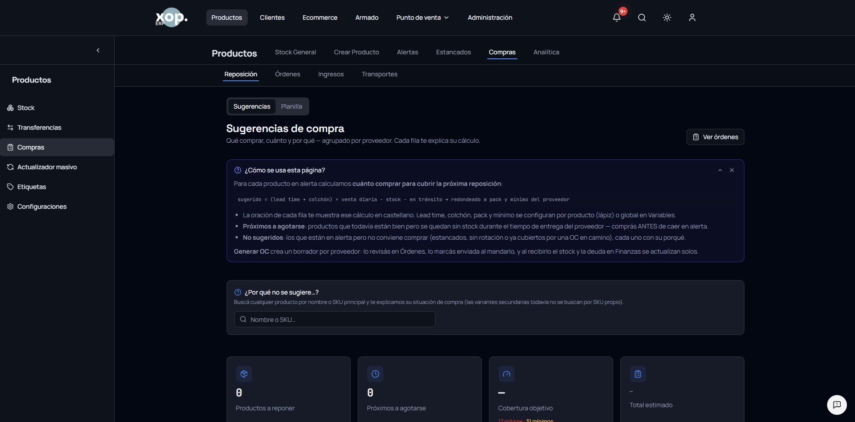855x422 pixels.
Task: Click the Productos sidebar title
Action: coord(31,80)
